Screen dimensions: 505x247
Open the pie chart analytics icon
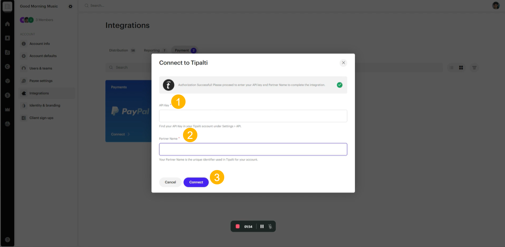(x=7, y=124)
